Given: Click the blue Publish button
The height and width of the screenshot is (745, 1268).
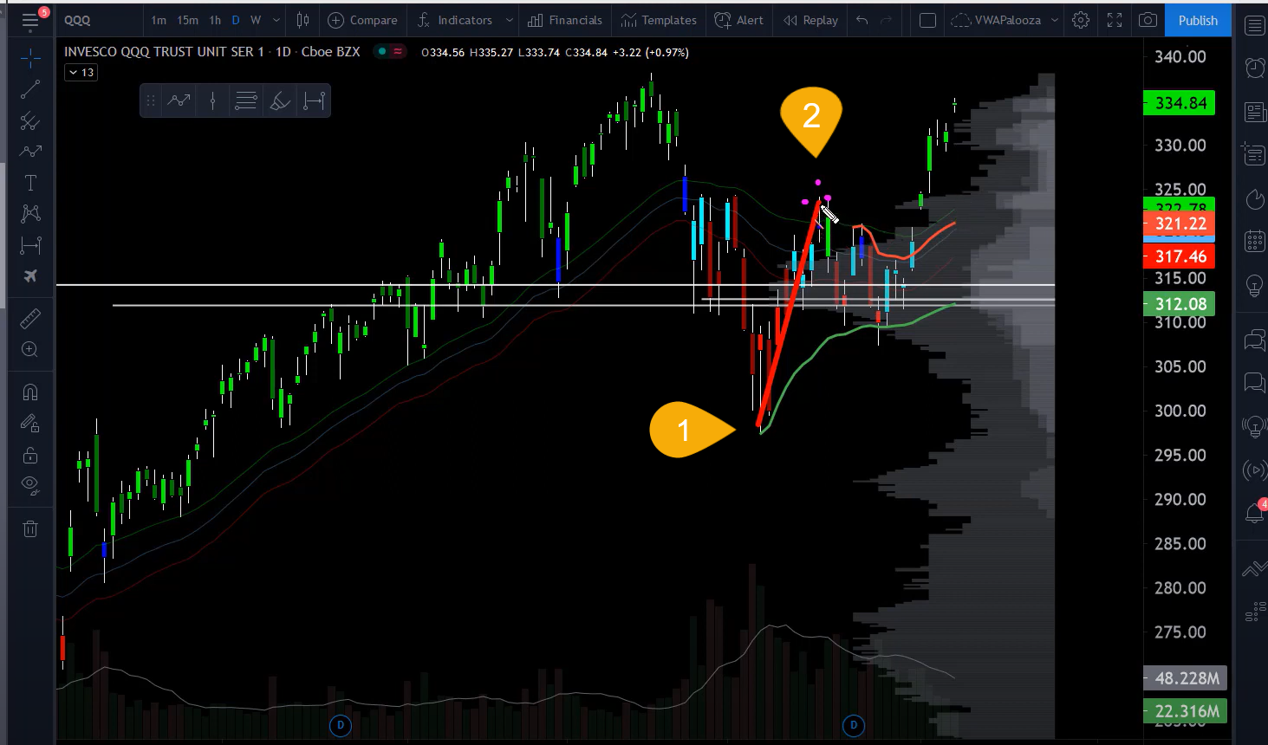Looking at the screenshot, I should (x=1198, y=20).
